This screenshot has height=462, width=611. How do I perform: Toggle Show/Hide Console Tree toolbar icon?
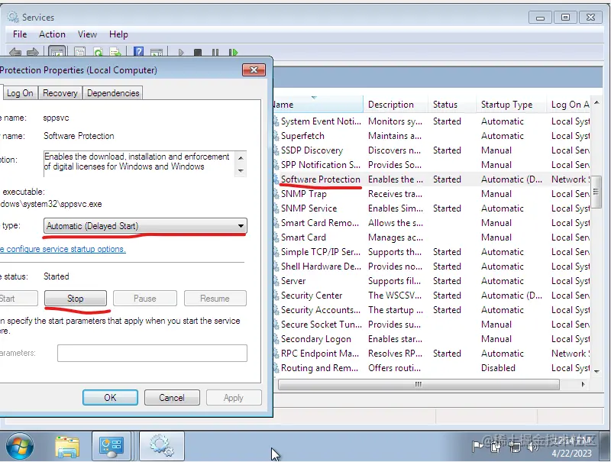57,52
